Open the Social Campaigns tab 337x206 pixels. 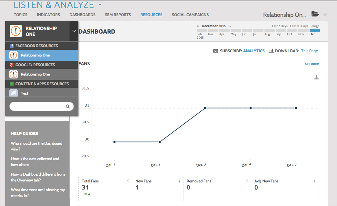(x=190, y=15)
